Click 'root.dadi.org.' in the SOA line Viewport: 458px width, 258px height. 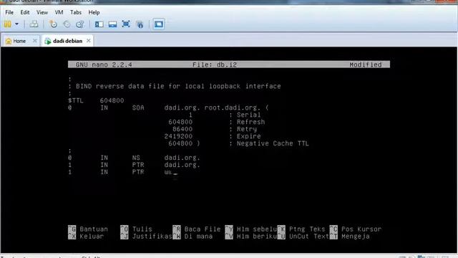click(233, 107)
